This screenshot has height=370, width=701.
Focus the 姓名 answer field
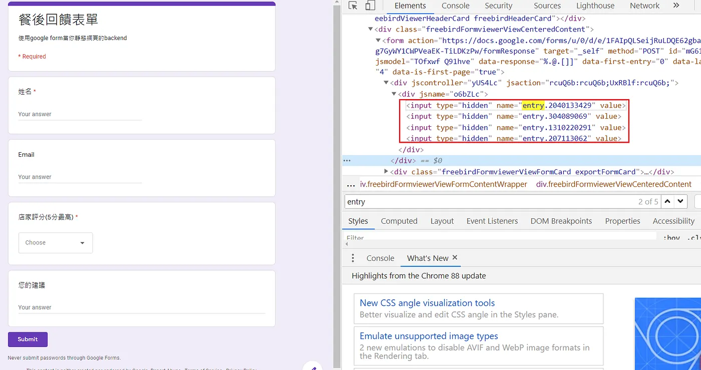pyautogui.click(x=80, y=114)
